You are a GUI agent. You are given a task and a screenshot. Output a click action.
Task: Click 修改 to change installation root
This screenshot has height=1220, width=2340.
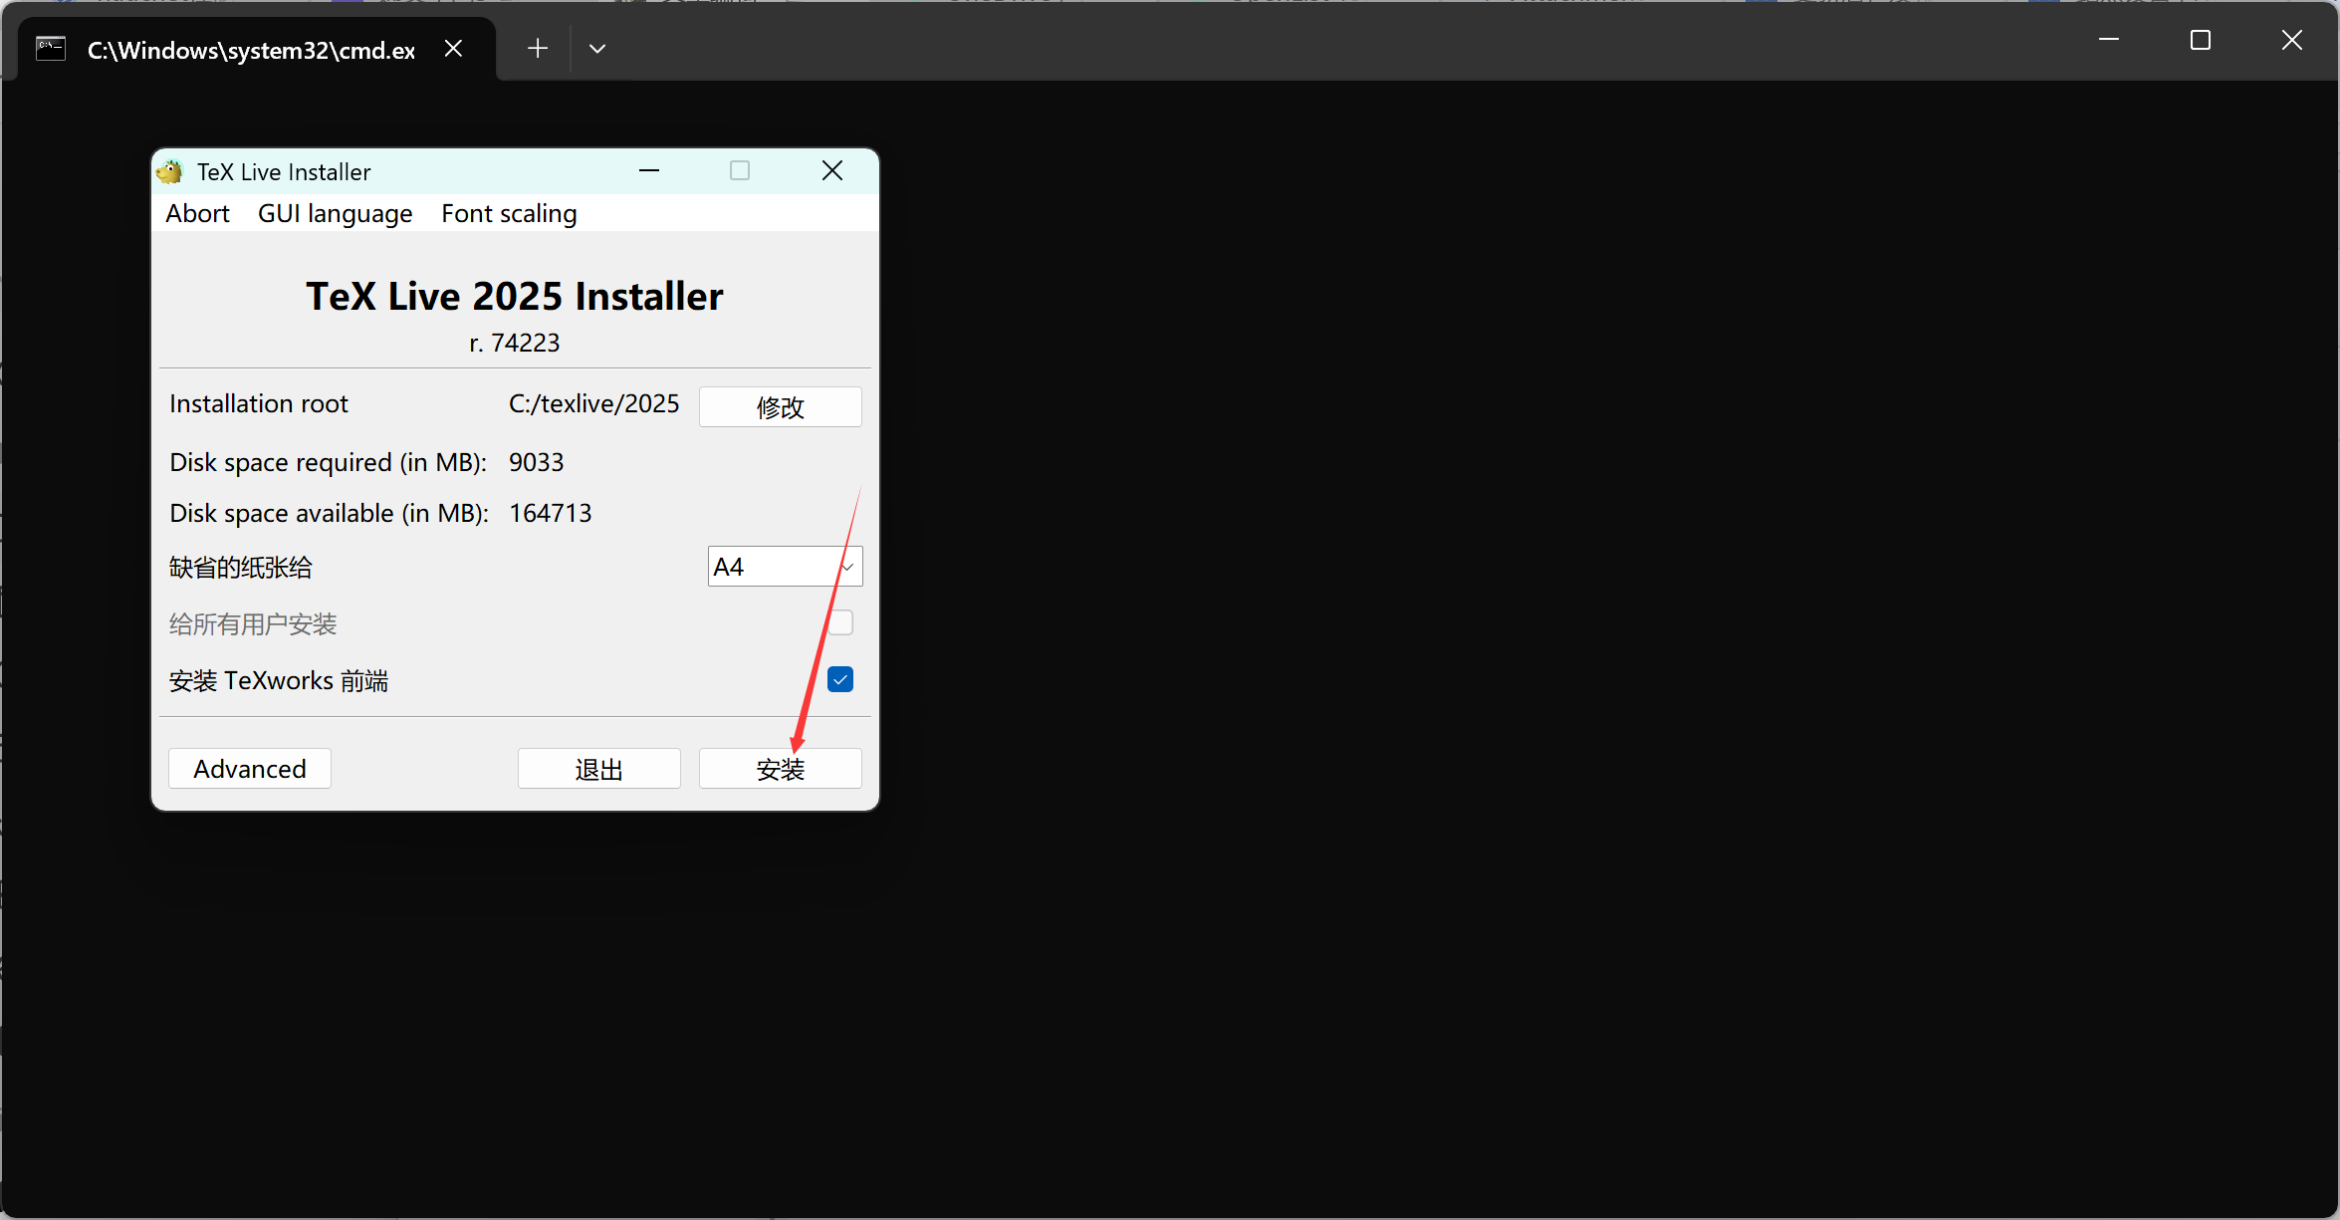780,406
